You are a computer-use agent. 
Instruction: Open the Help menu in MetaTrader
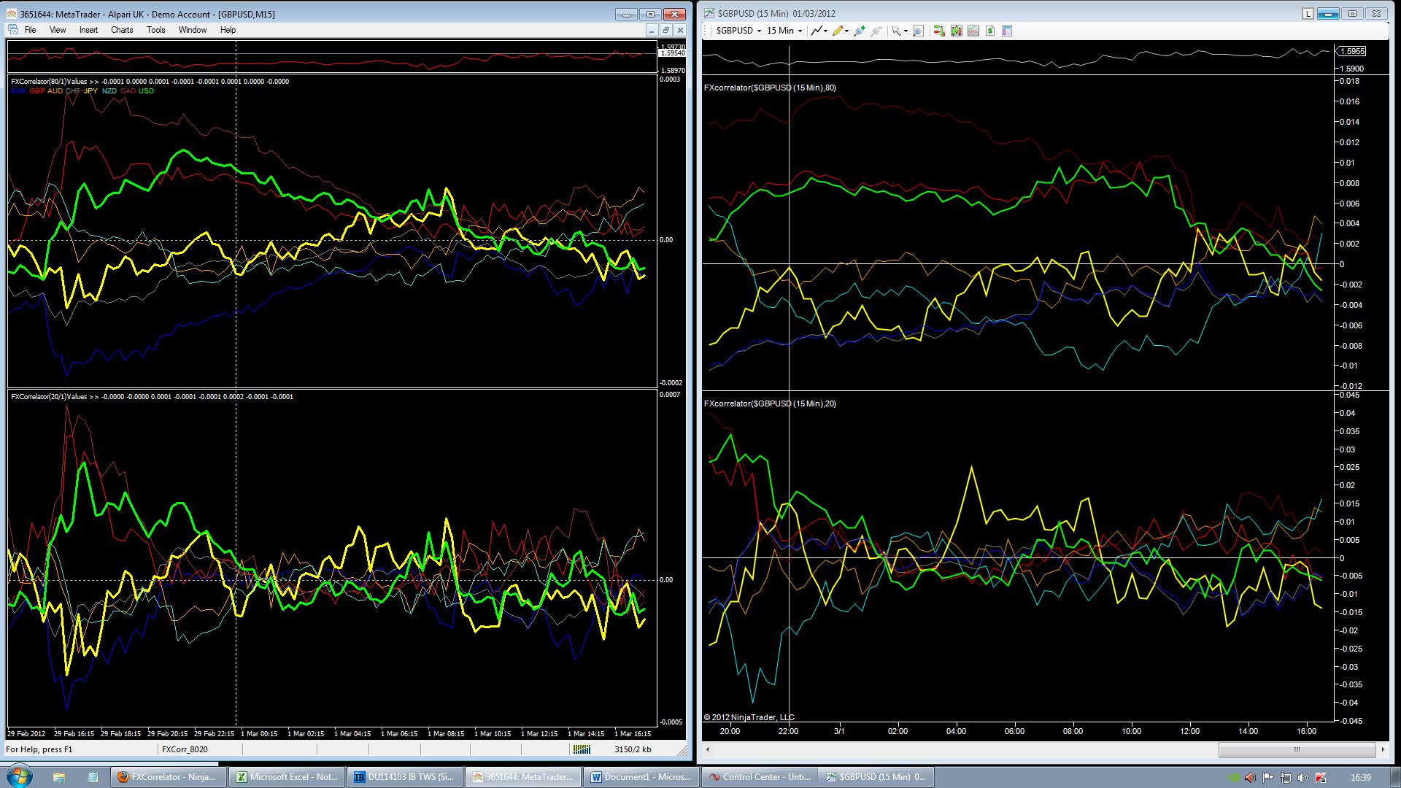[x=228, y=30]
